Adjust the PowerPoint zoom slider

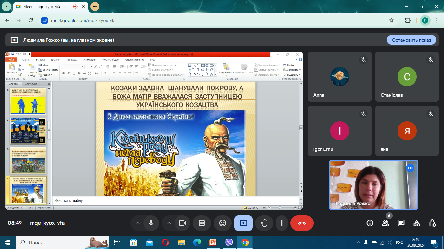tap(280, 207)
